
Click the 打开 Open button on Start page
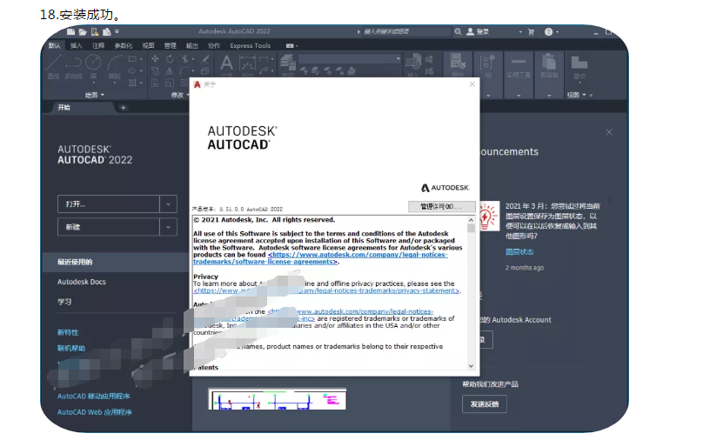click(109, 203)
